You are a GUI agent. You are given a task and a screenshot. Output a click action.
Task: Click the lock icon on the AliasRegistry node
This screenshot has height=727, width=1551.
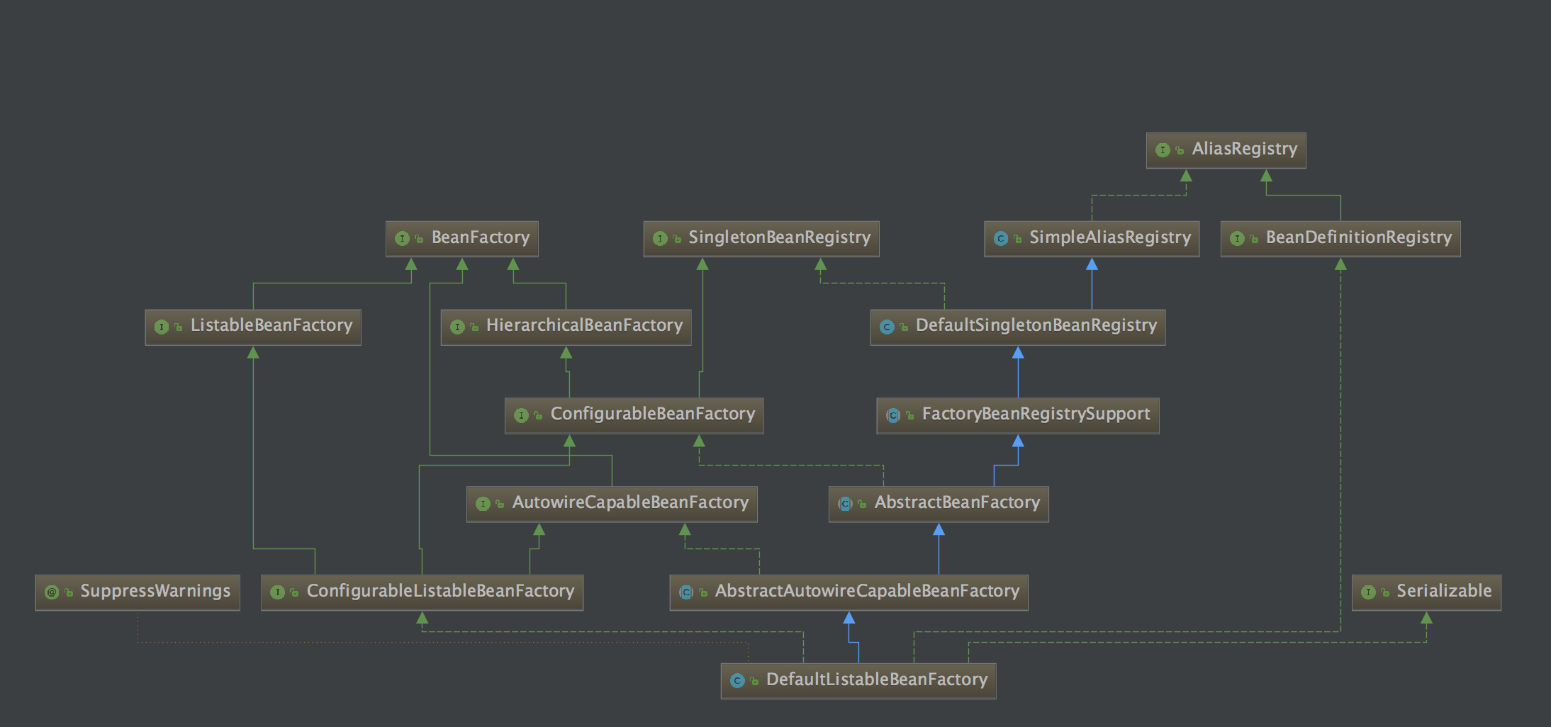[x=1180, y=150]
